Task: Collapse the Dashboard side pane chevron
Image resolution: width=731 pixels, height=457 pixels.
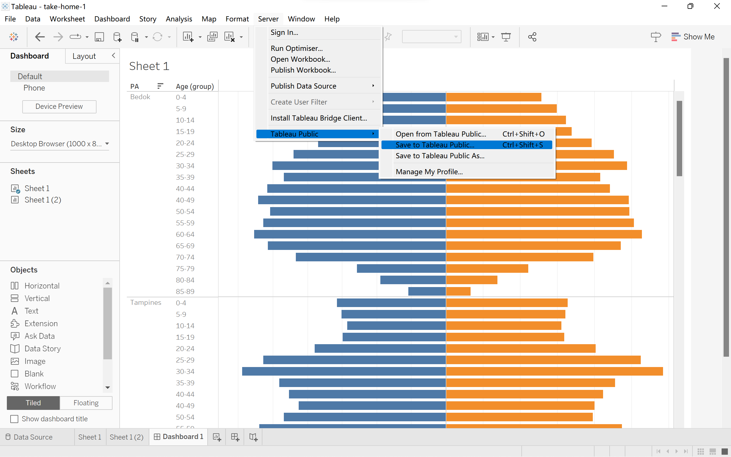Action: coord(114,55)
